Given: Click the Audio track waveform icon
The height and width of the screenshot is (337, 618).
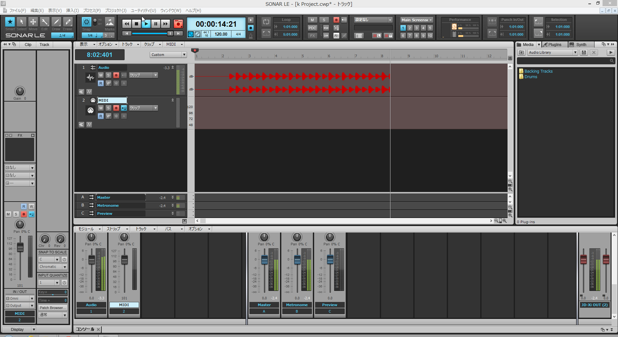Looking at the screenshot, I should click(x=90, y=77).
